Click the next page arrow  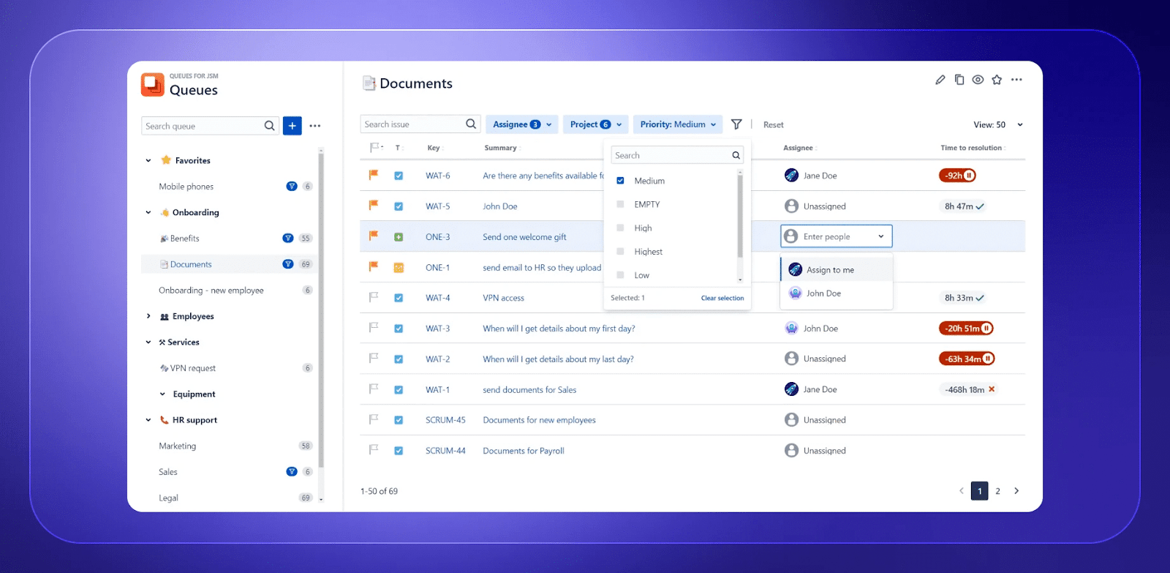[1016, 491]
